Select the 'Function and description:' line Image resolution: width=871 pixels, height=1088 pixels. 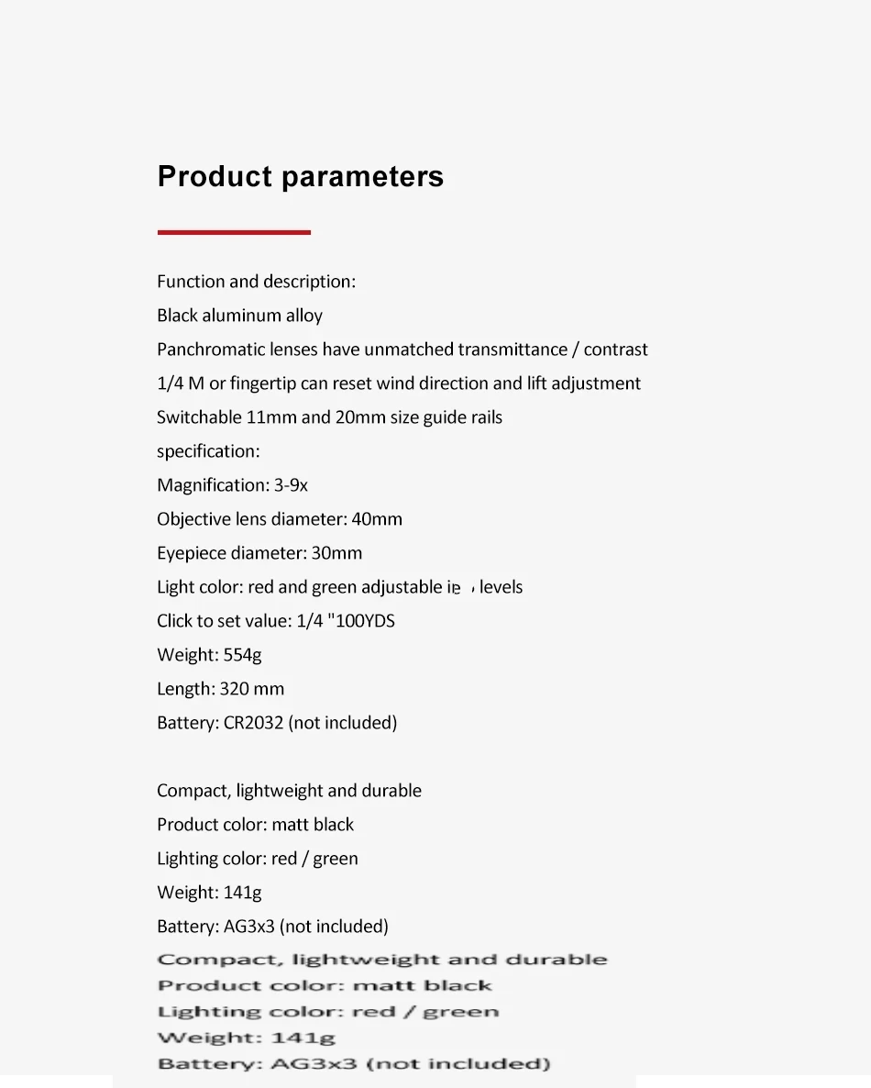point(256,282)
